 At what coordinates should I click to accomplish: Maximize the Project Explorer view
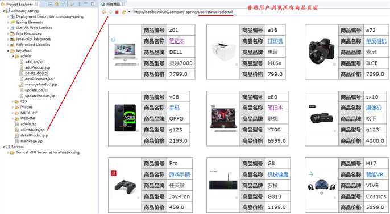point(93,4)
